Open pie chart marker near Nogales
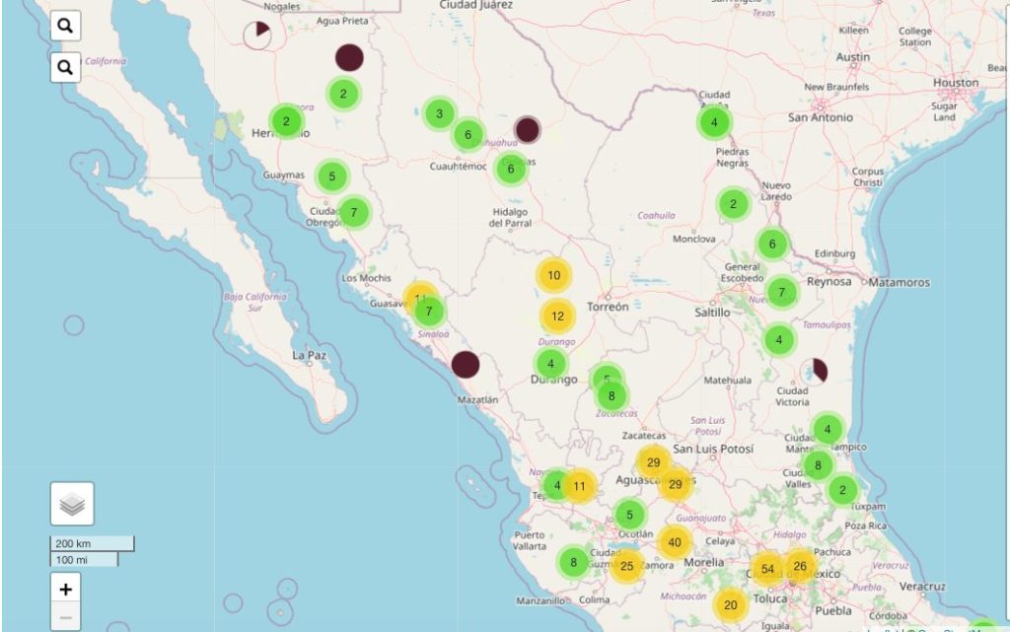This screenshot has height=632, width=1010. [257, 35]
